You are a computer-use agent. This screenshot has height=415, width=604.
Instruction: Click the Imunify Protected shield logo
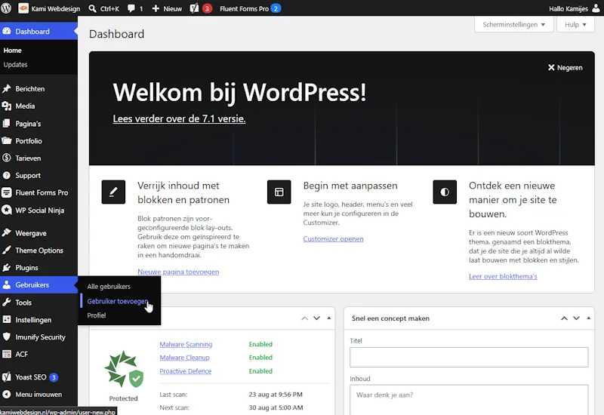124,369
